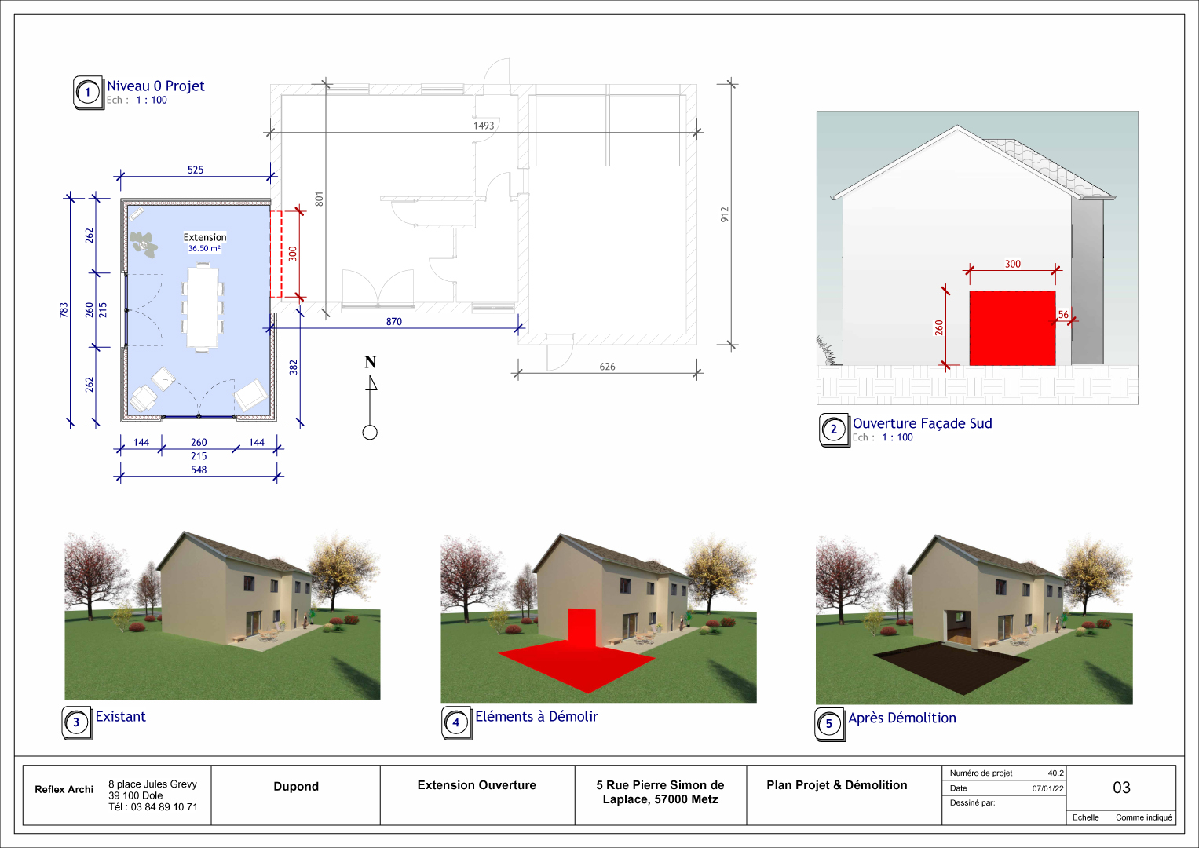The image size is (1199, 848).
Task: Open the Eléments à Démolir rendering
Action: click(598, 618)
